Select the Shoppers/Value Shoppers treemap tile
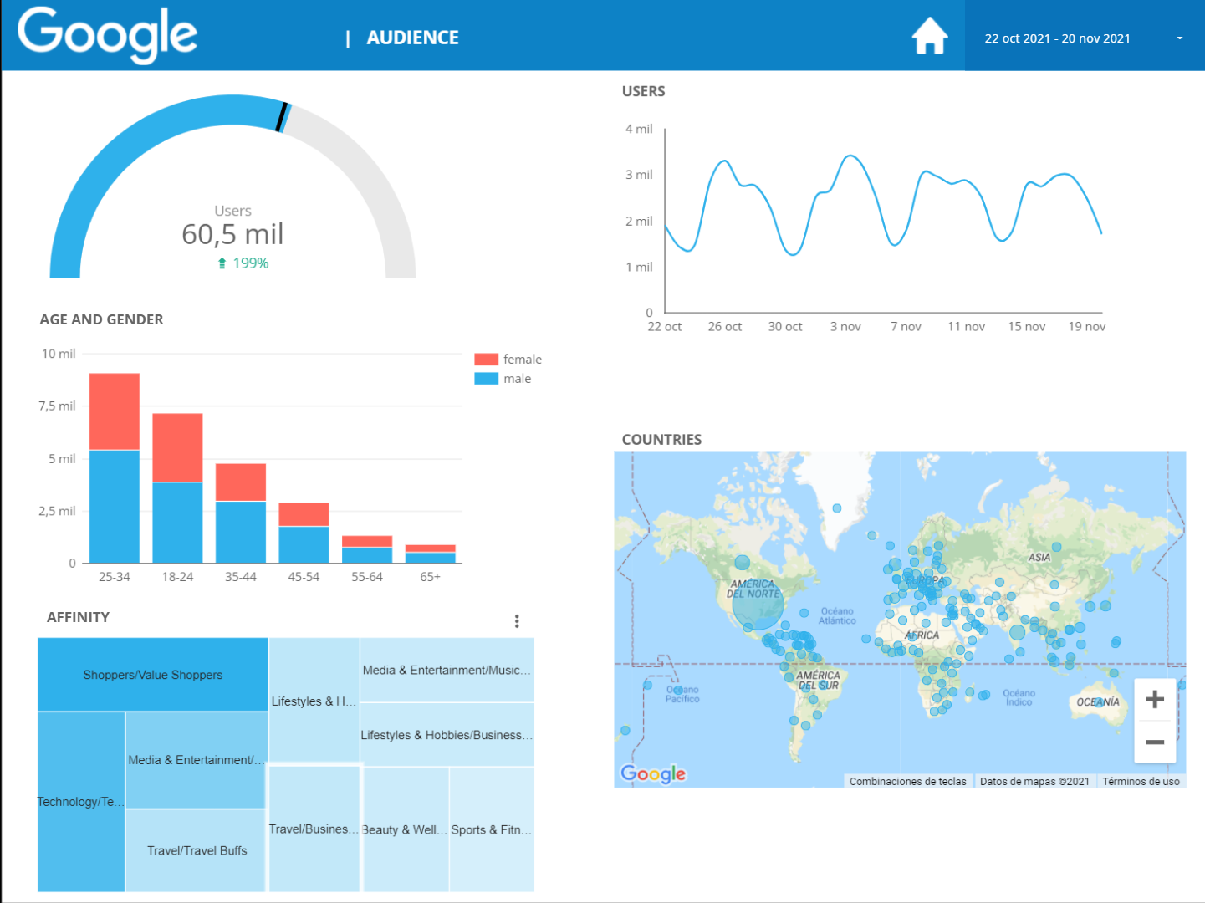The width and height of the screenshot is (1205, 903). (153, 675)
